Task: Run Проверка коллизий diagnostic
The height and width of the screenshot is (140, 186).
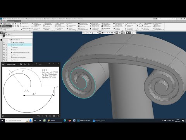Action: coord(157,26)
